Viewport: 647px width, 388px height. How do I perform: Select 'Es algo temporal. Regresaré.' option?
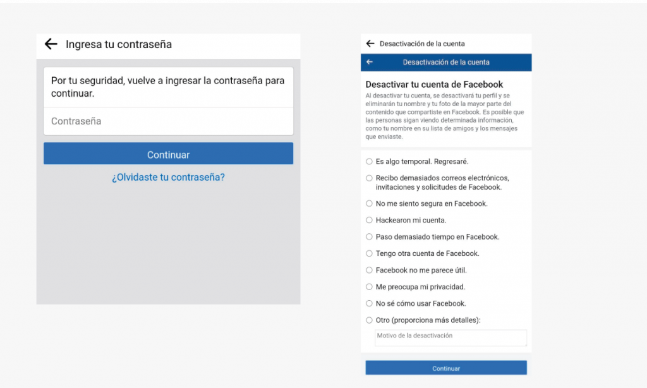point(369,161)
